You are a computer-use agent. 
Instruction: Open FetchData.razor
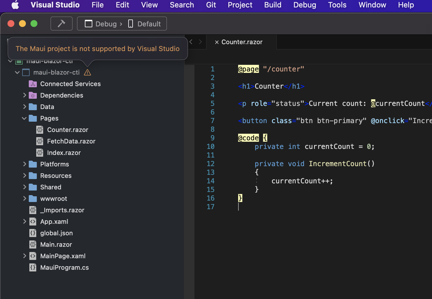coord(71,141)
